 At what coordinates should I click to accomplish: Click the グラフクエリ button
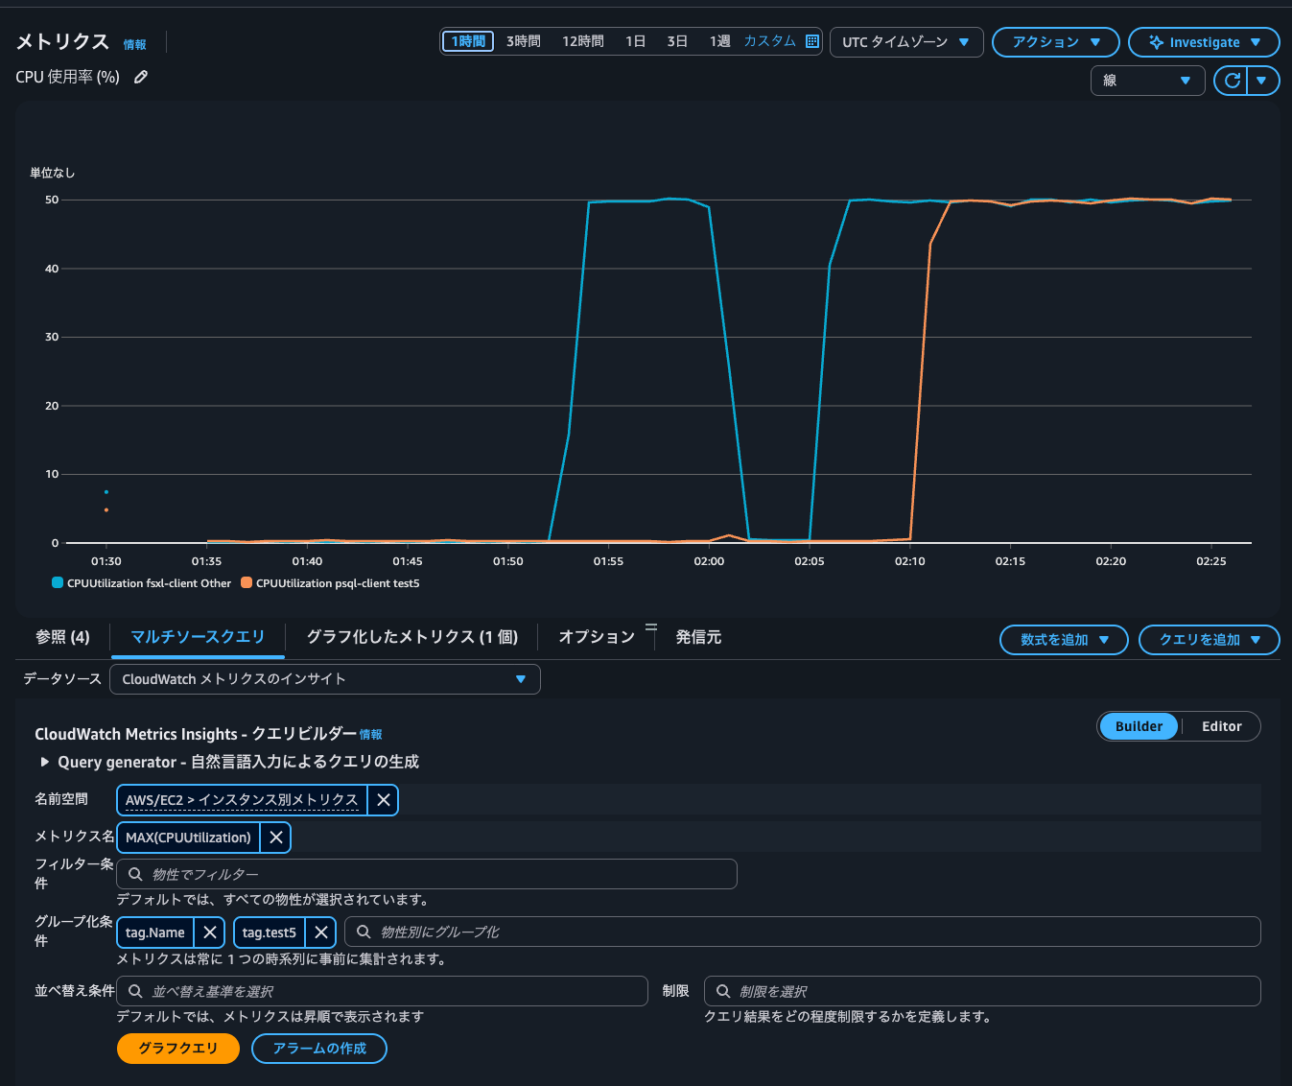click(178, 1049)
